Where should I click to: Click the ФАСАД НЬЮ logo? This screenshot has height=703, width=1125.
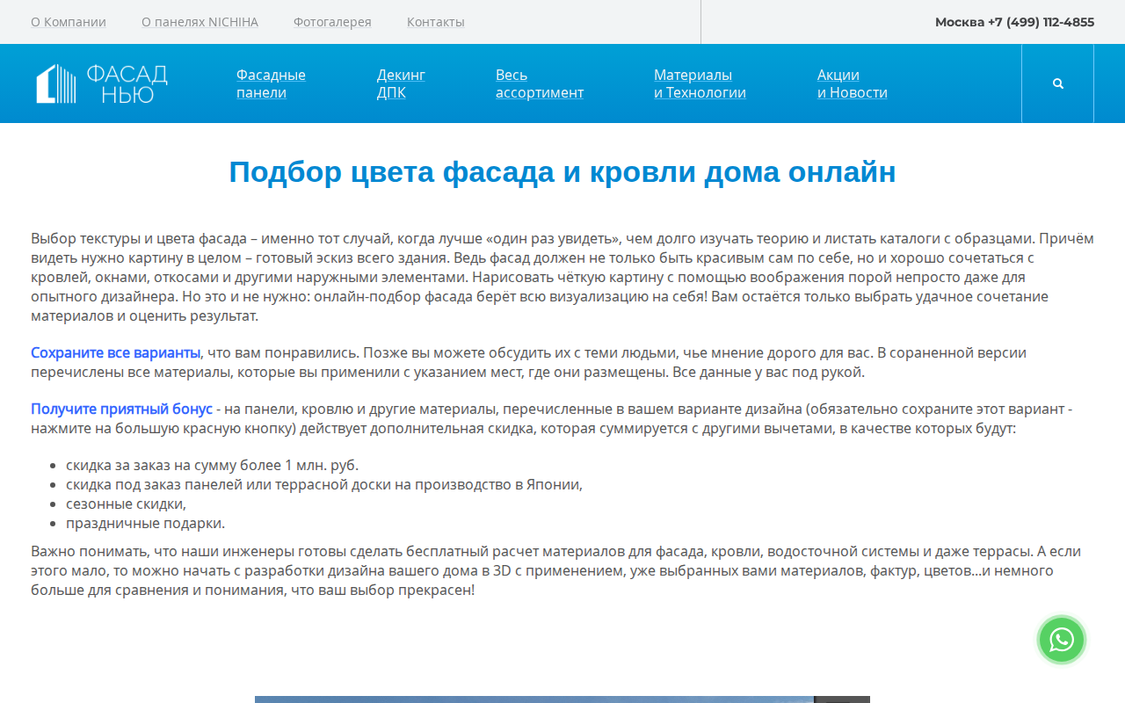[x=102, y=83]
